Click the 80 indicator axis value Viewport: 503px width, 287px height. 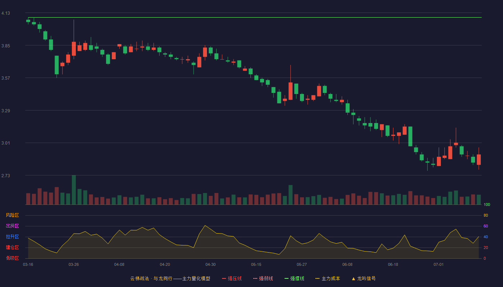pos(486,215)
